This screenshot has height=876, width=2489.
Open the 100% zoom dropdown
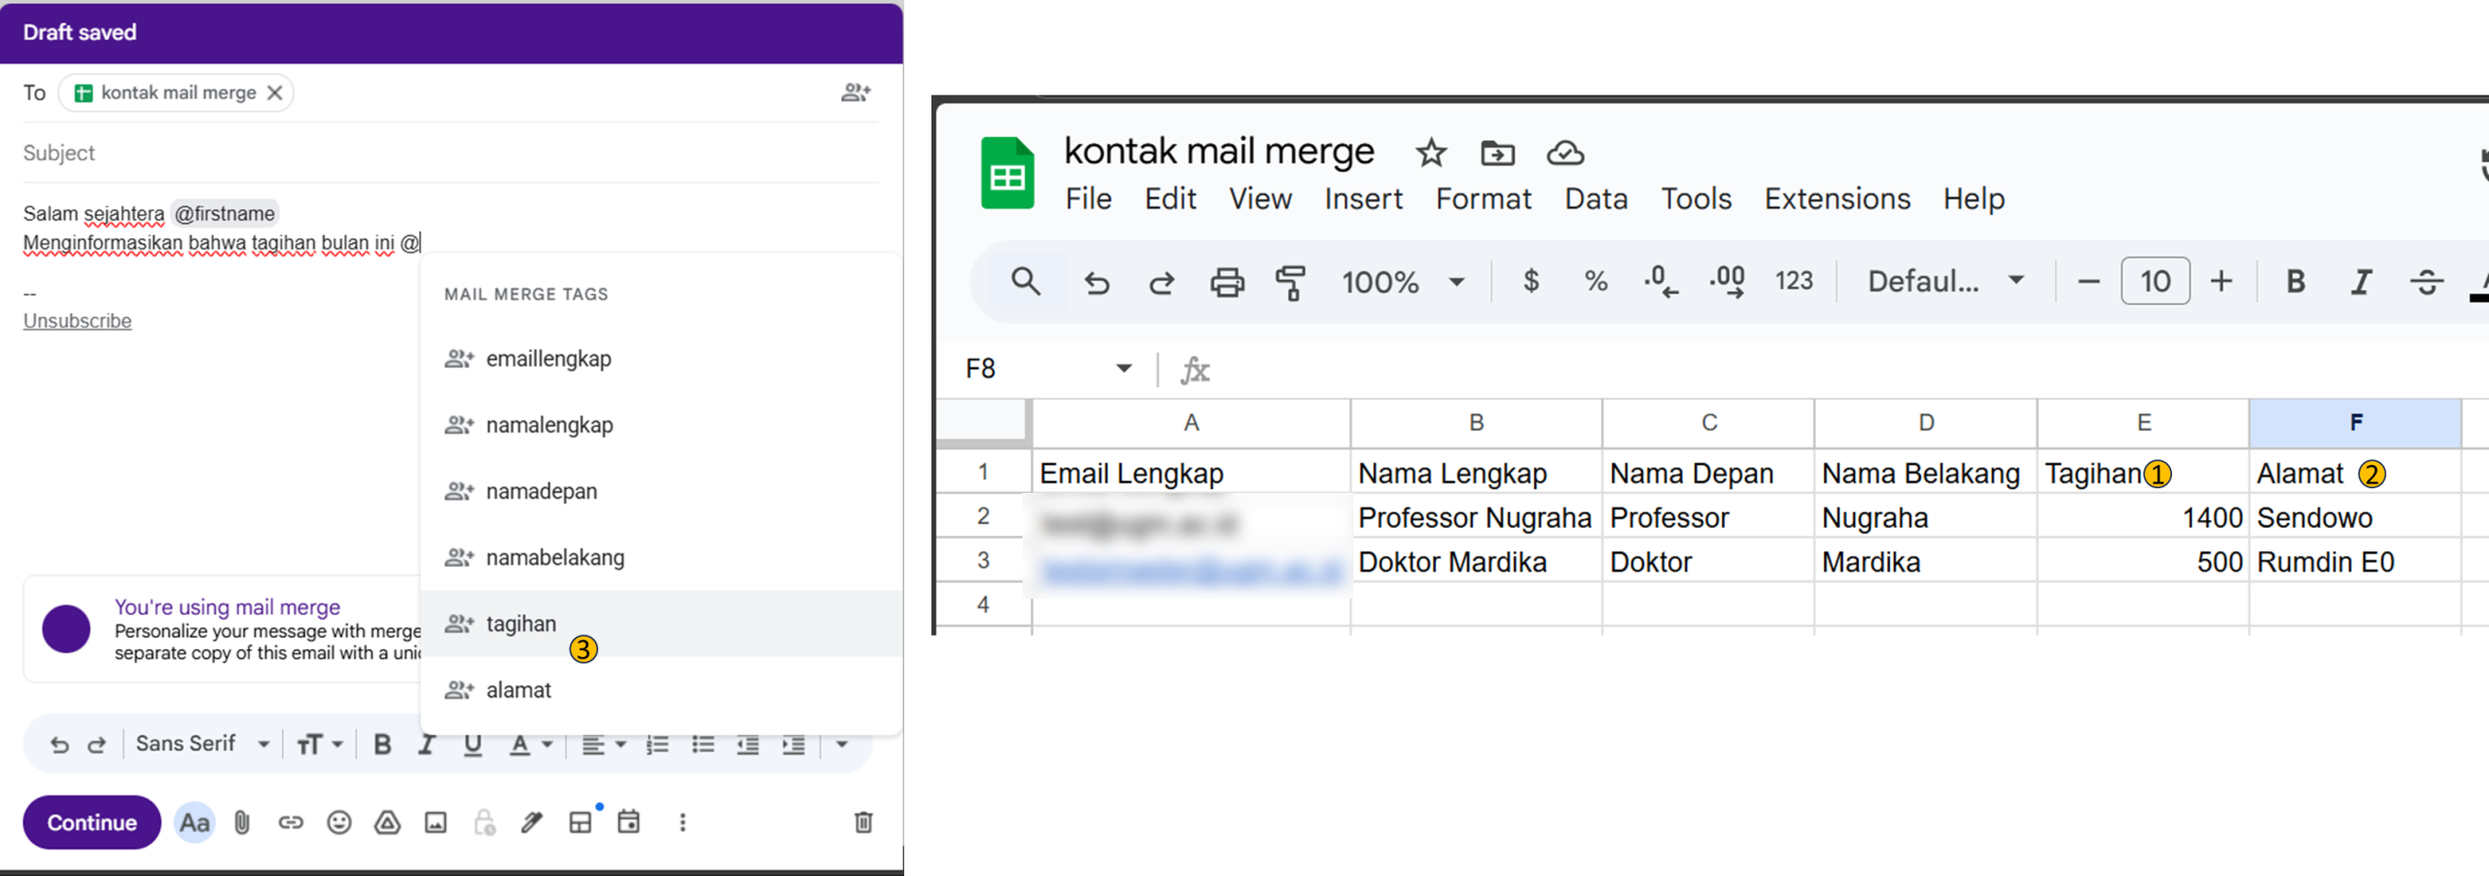click(x=1402, y=282)
